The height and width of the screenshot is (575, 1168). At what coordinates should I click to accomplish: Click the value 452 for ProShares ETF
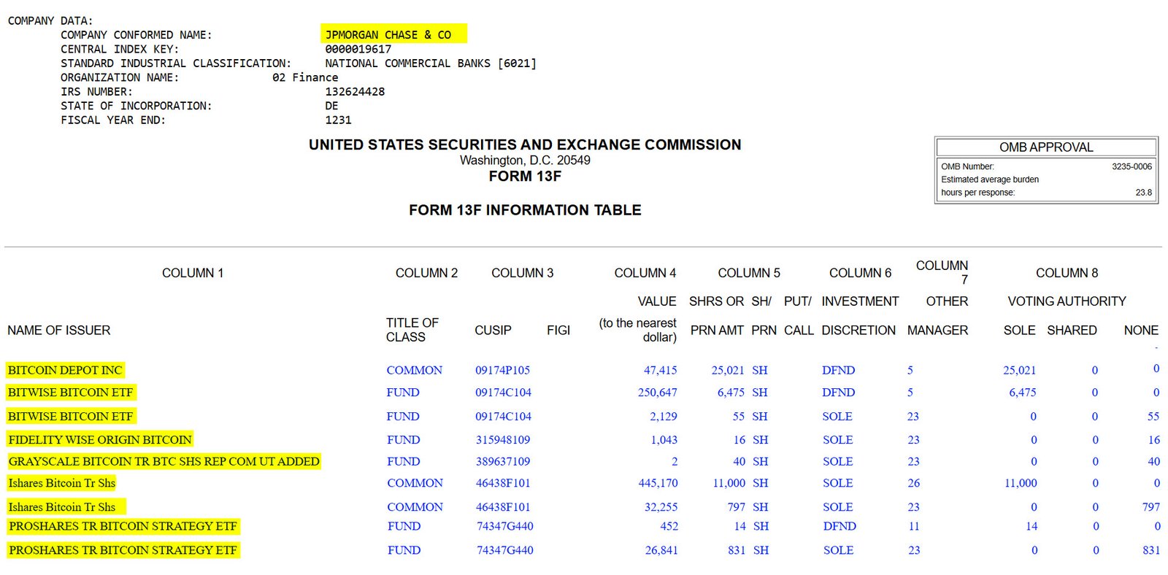[669, 526]
